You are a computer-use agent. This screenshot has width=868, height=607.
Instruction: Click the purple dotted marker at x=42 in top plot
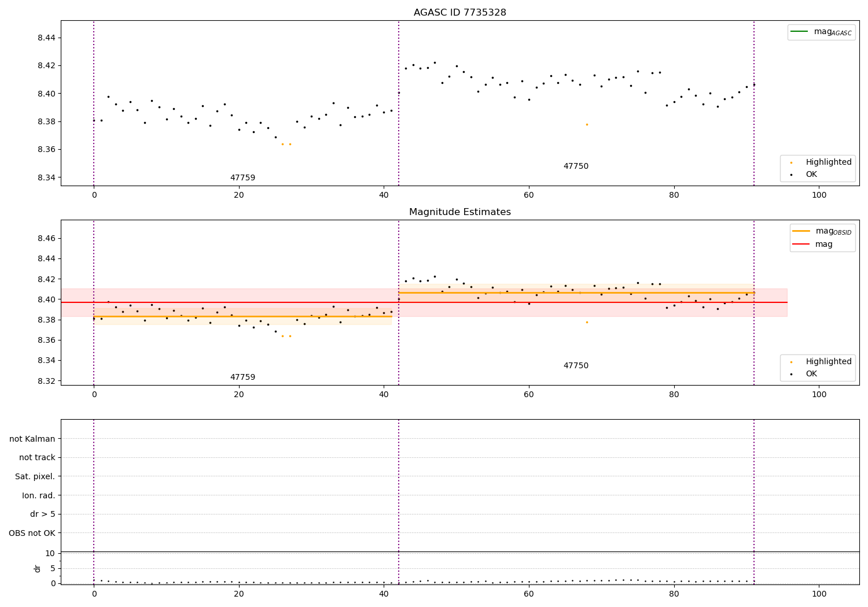(x=399, y=103)
